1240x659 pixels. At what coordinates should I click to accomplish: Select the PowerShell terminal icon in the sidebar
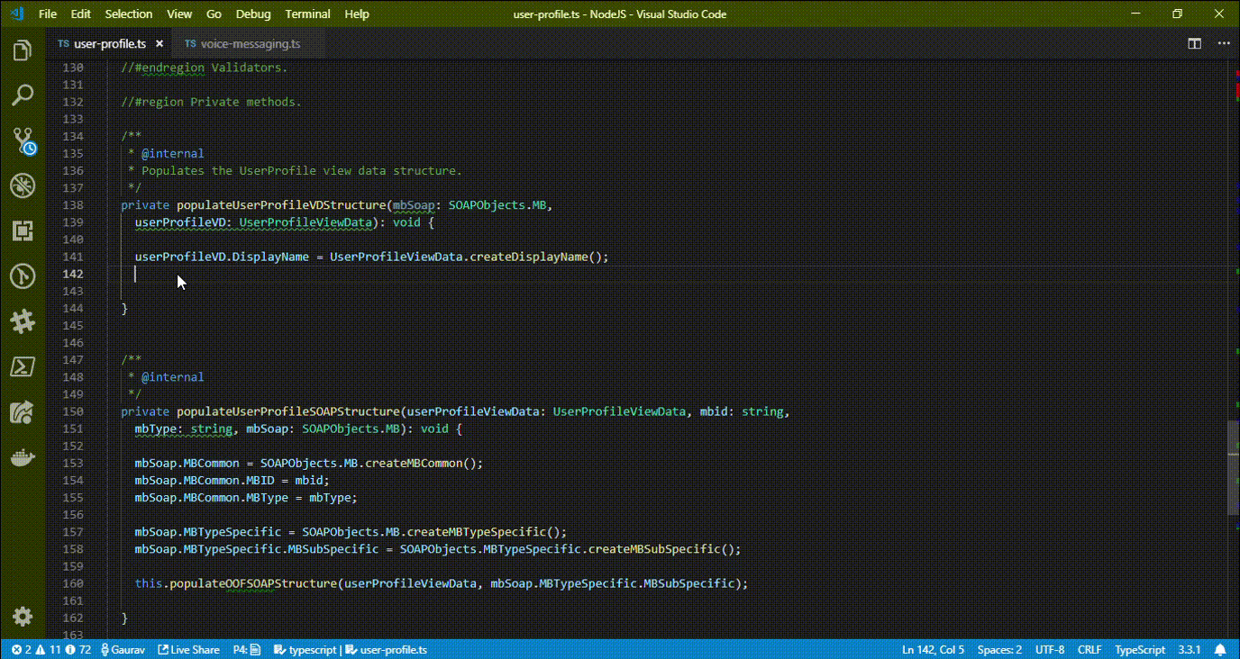23,366
